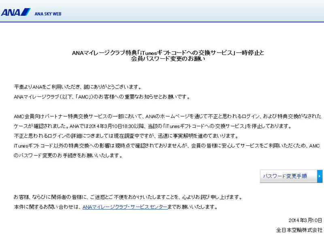Click the greeting sentence starting with 平素よりANAを
Image resolution: width=324 pixels, height=235 pixels.
(77, 87)
